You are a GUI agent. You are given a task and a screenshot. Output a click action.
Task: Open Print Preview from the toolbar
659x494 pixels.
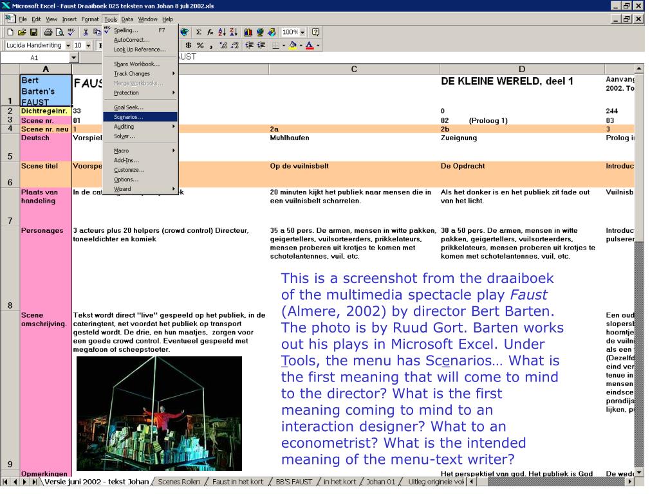pyautogui.click(x=60, y=32)
